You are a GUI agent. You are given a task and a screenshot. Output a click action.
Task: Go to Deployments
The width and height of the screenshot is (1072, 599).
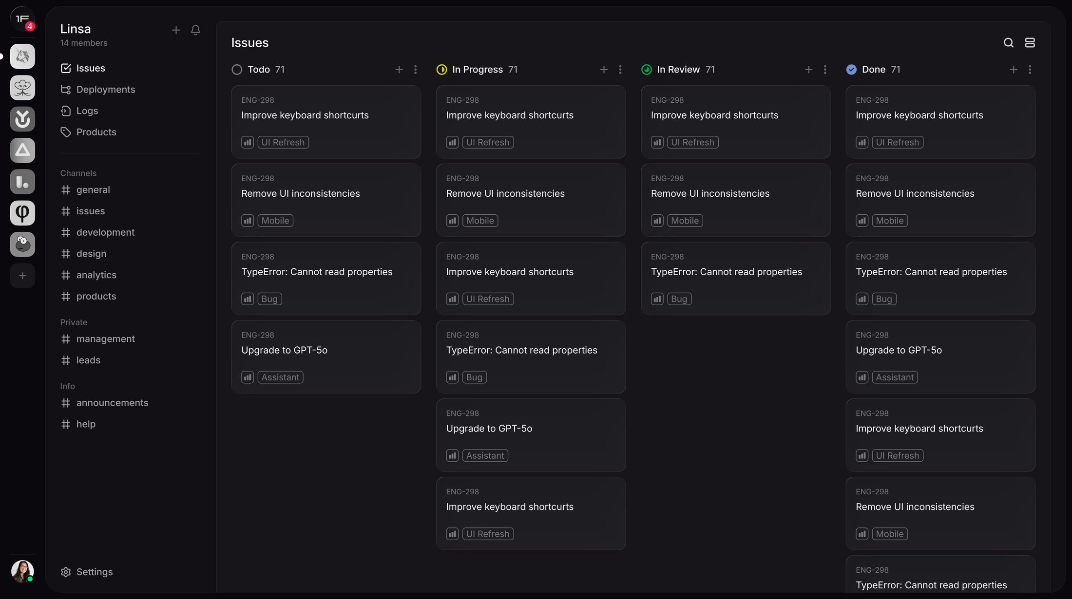(x=97, y=90)
